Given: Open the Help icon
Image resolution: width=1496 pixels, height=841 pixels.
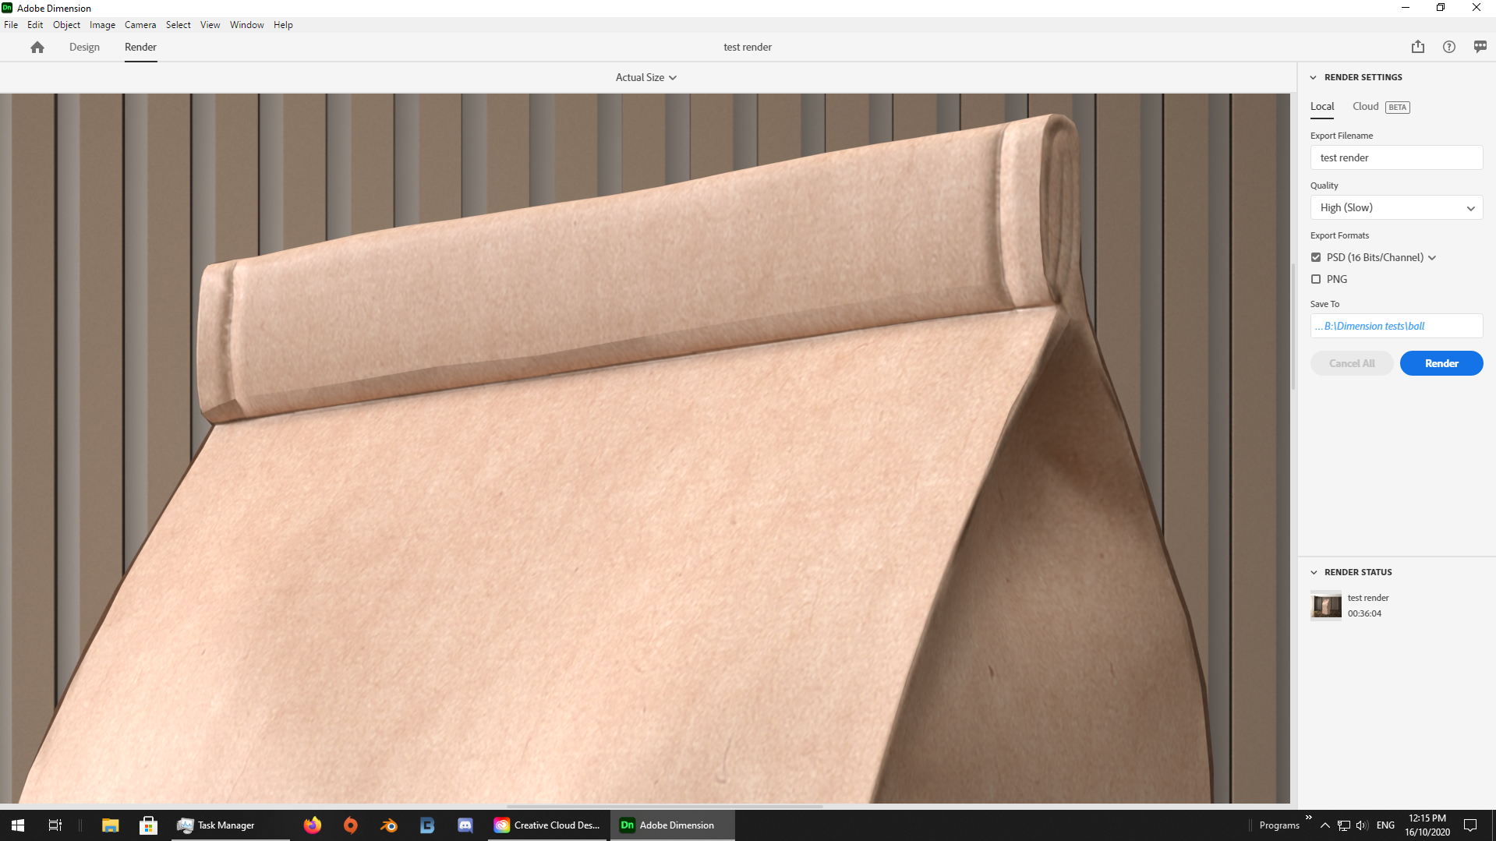Looking at the screenshot, I should tap(1448, 47).
